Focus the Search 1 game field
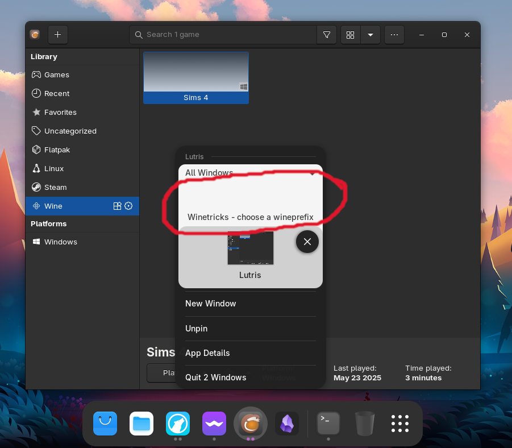This screenshot has width=512, height=448. click(223, 35)
